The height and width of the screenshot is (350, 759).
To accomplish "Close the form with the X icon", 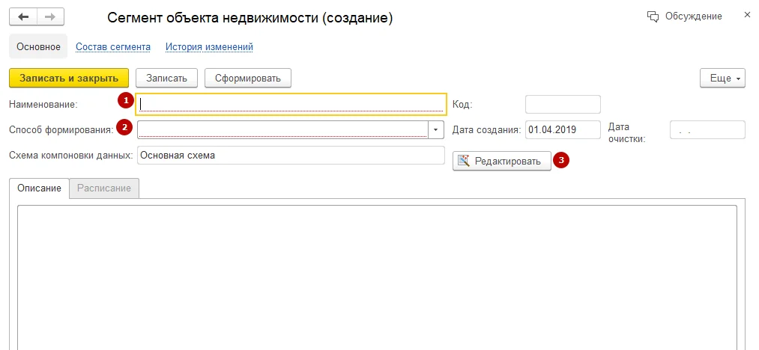I will tap(746, 15).
